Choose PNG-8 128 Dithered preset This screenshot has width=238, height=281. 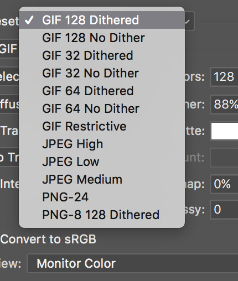pyautogui.click(x=102, y=215)
